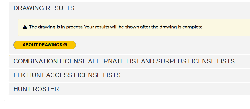
Task: Select the 'HUNT ROSTER' heading text
Action: (x=36, y=89)
